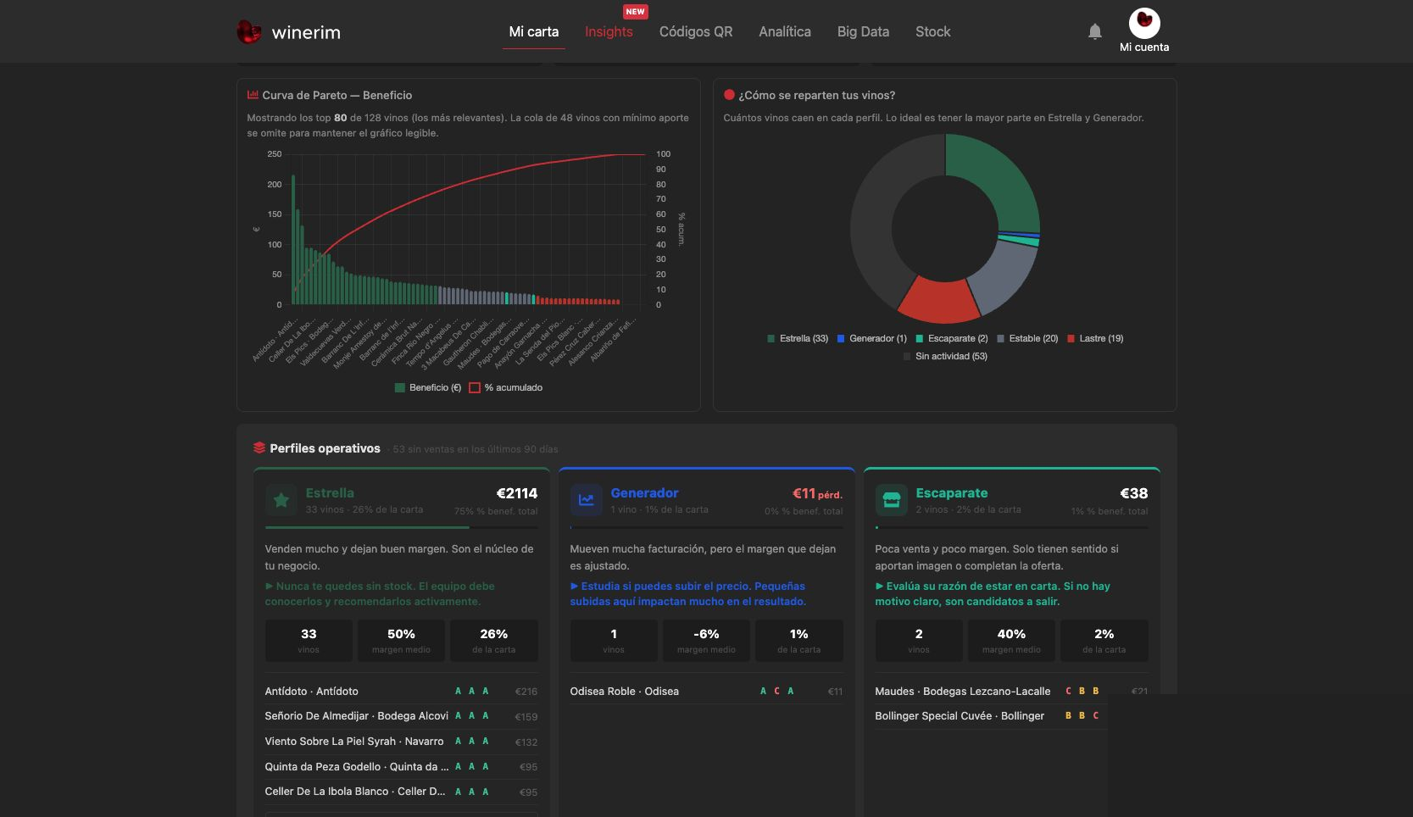Open Mi cuenta profile avatar
The height and width of the screenshot is (817, 1413).
pos(1144,23)
